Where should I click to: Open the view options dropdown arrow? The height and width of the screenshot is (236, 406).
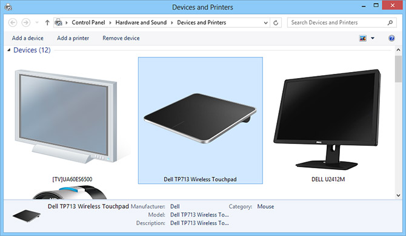pos(373,38)
